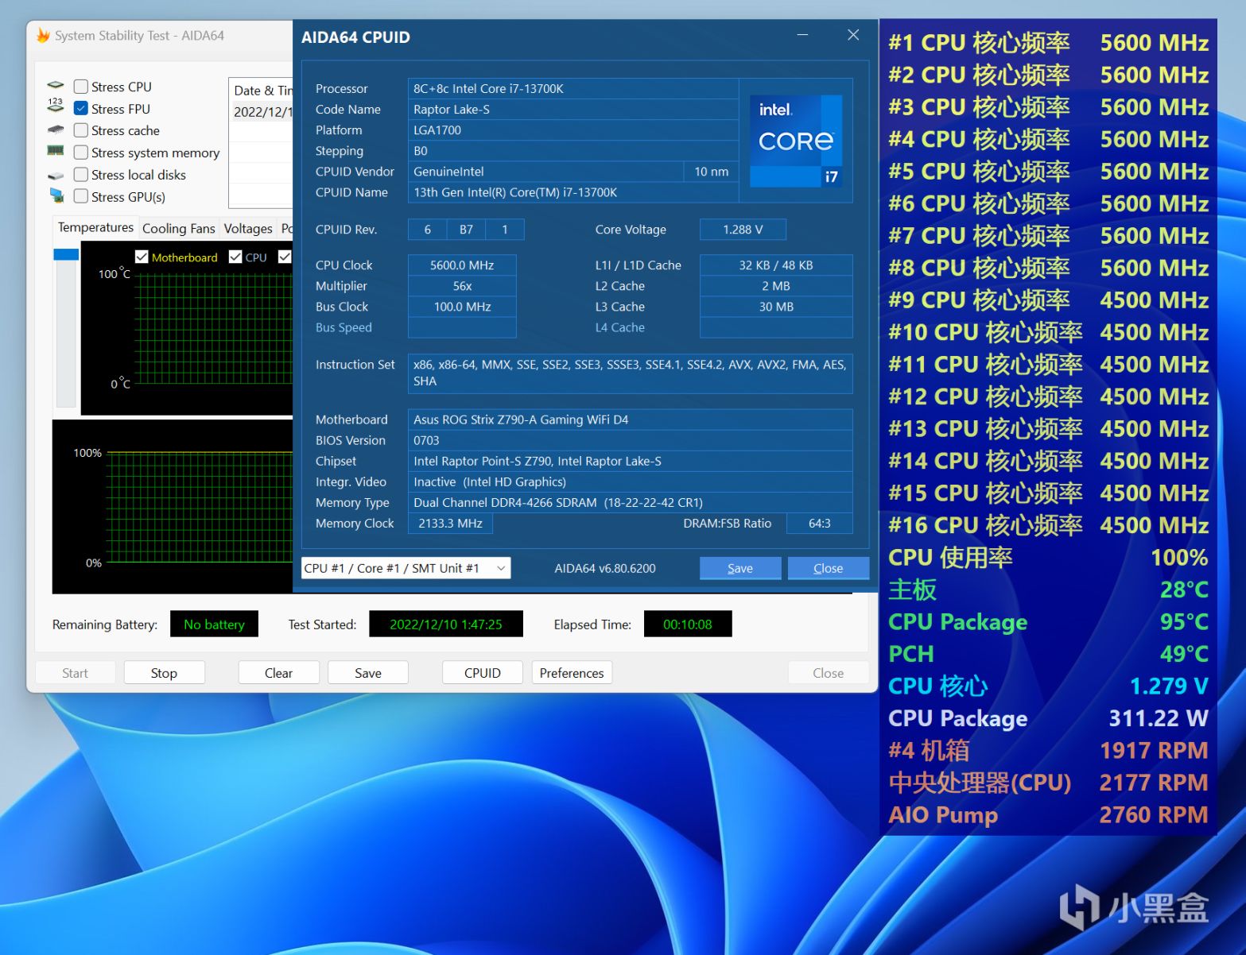Screen dimensions: 1246x955
Task: Open Preferences in stability test window
Action: (x=572, y=673)
